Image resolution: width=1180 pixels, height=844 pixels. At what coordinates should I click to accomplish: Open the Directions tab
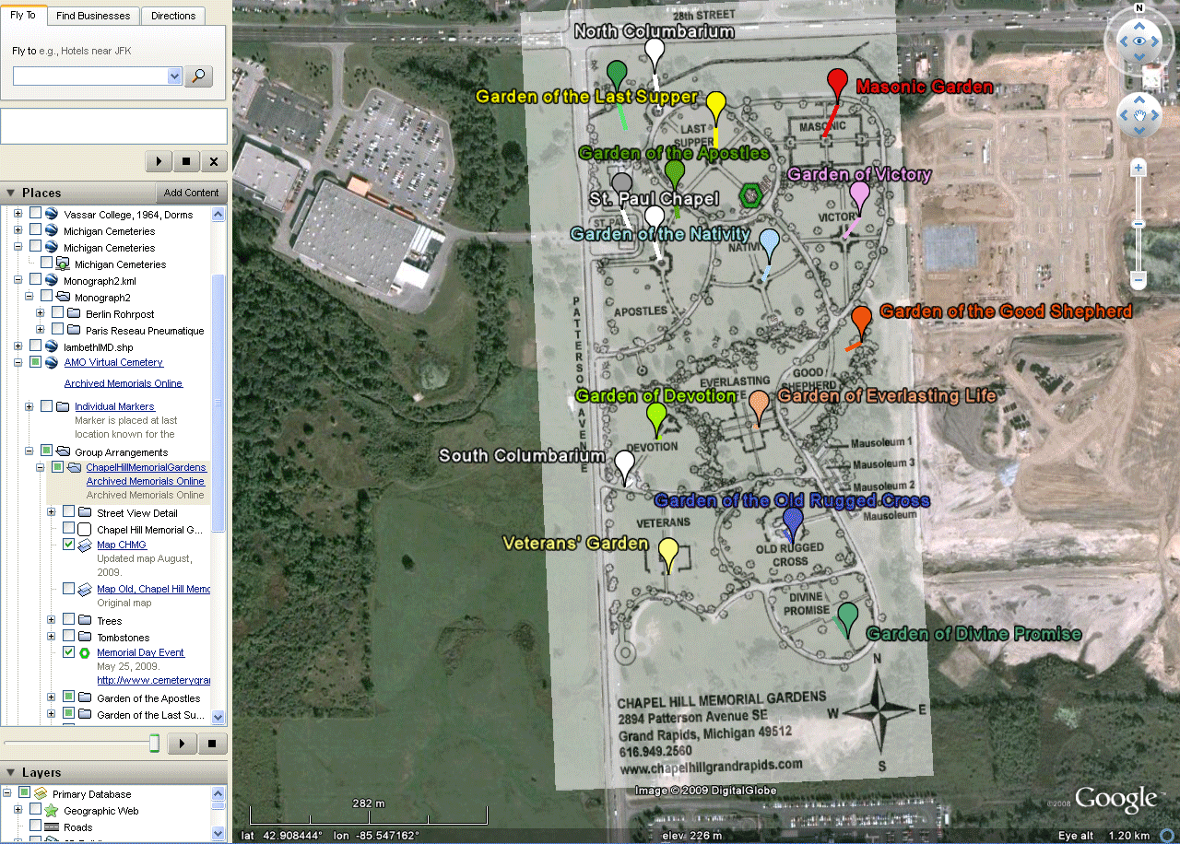click(173, 16)
